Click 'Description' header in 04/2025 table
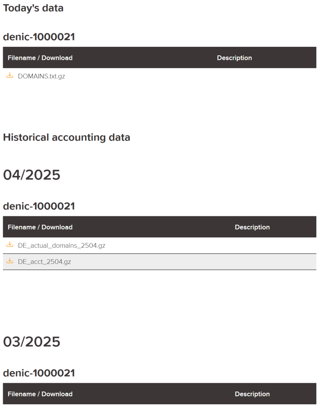321x407 pixels. 252,227
